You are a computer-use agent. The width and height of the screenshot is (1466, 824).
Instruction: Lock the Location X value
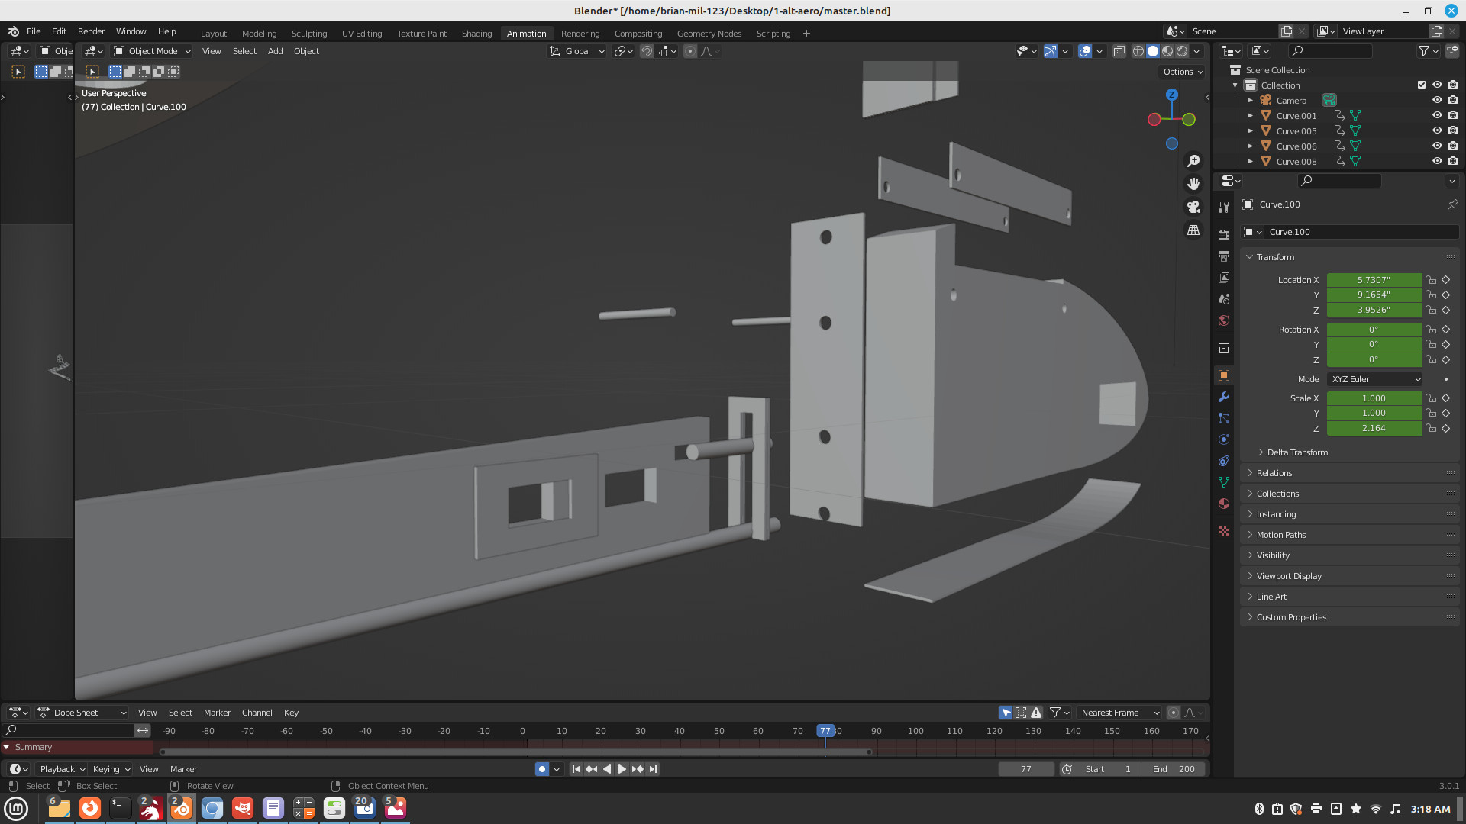(1431, 280)
